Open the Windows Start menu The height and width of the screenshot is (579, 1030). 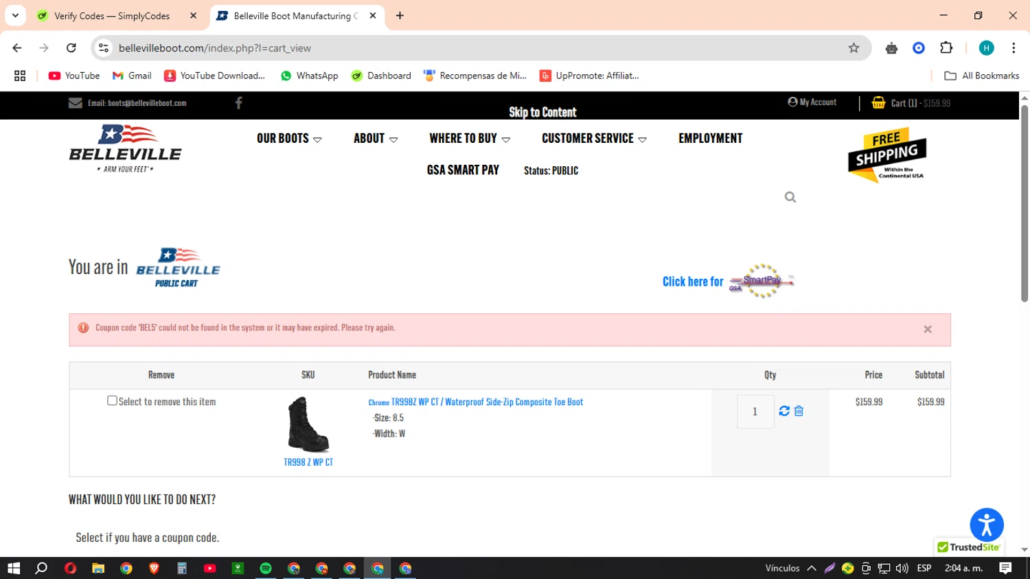(x=14, y=568)
